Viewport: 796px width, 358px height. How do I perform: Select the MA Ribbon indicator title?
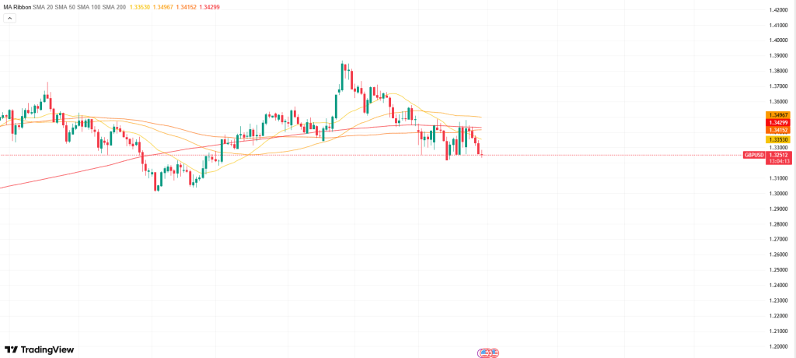(16, 6)
